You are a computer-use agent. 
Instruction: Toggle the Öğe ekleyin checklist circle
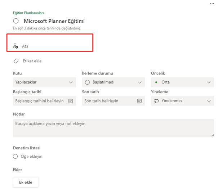pos(15,156)
